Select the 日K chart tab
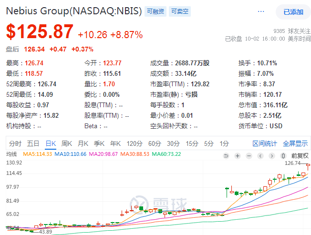311x235 pixels. pyautogui.click(x=51, y=143)
